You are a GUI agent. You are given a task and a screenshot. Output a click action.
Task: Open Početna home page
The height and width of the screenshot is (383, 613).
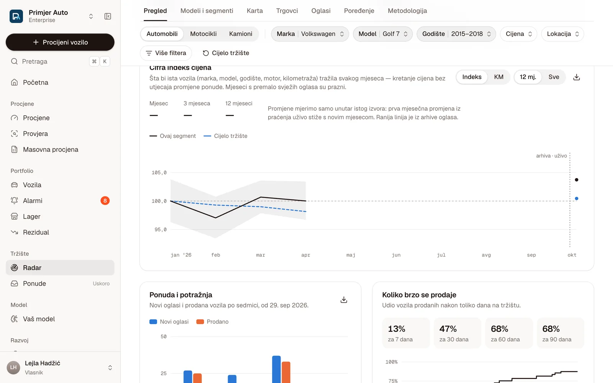click(60, 82)
